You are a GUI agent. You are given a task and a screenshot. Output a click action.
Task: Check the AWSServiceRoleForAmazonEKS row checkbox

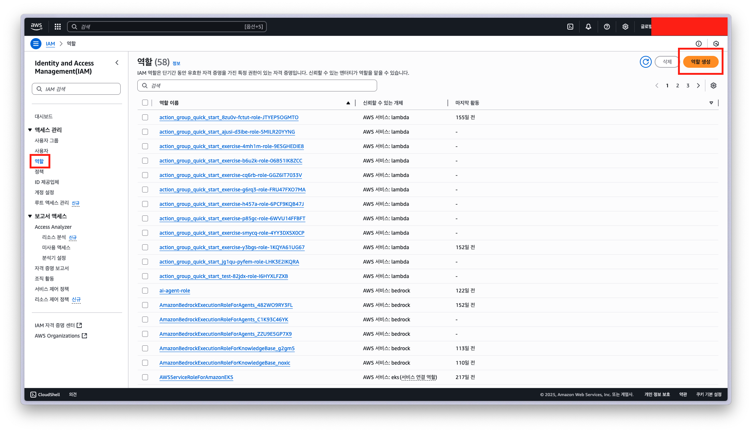[x=145, y=377]
